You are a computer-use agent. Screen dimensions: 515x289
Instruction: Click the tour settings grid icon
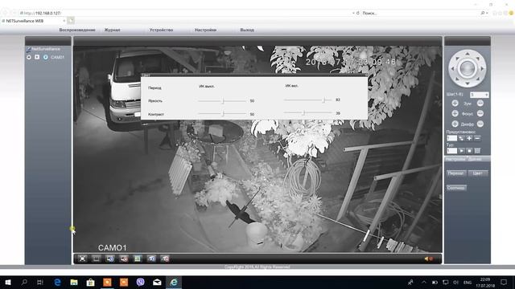point(477,151)
